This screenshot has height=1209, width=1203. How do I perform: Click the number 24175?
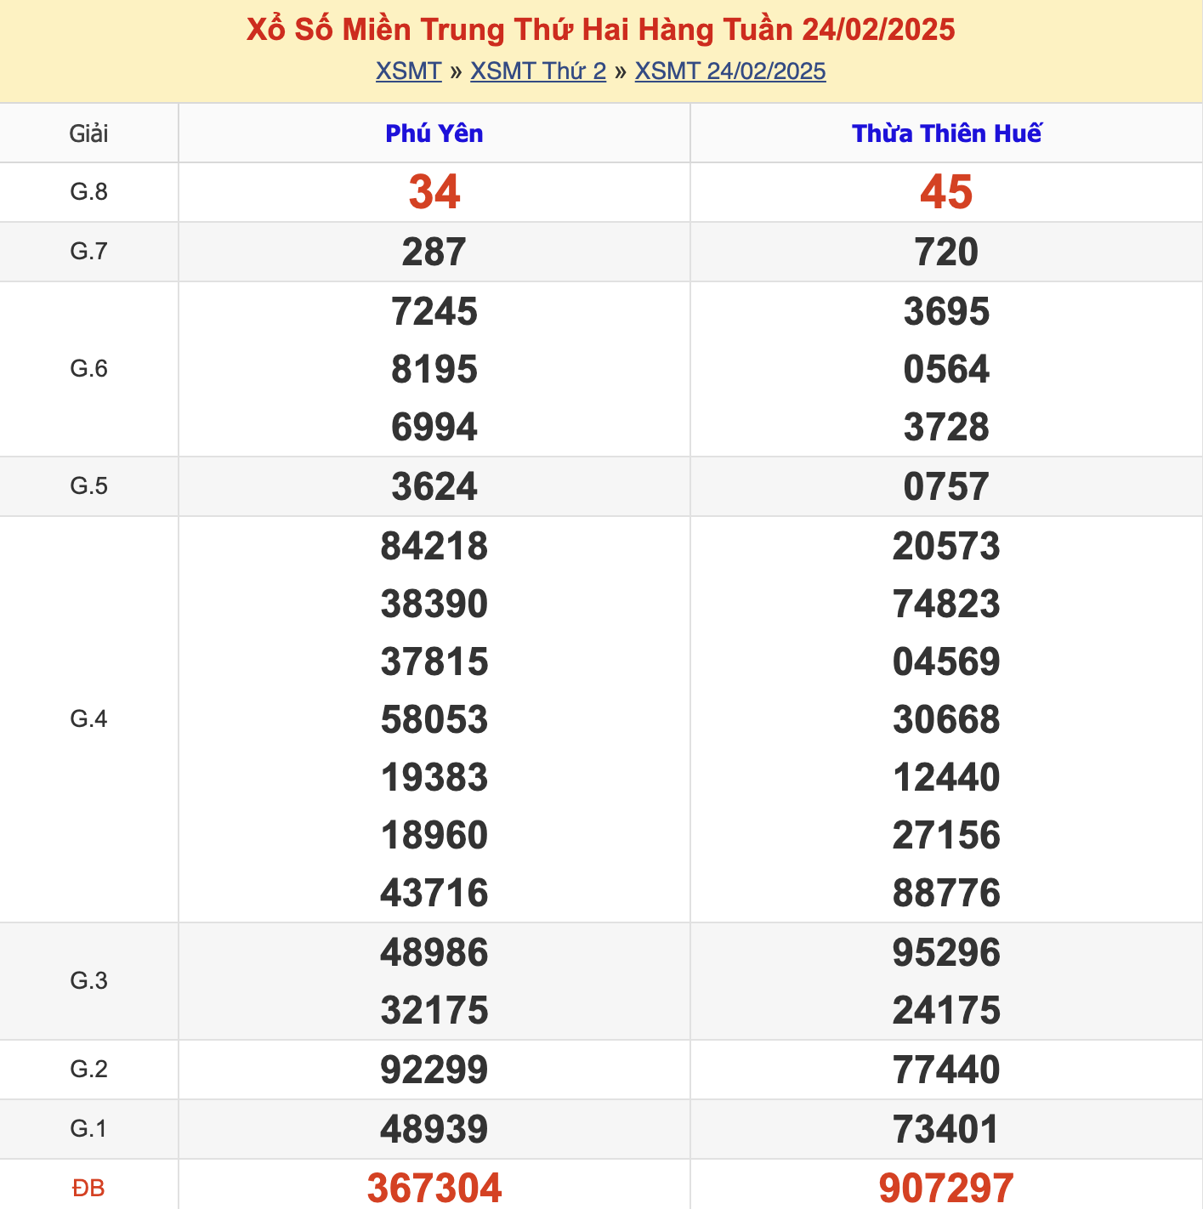pos(946,1010)
